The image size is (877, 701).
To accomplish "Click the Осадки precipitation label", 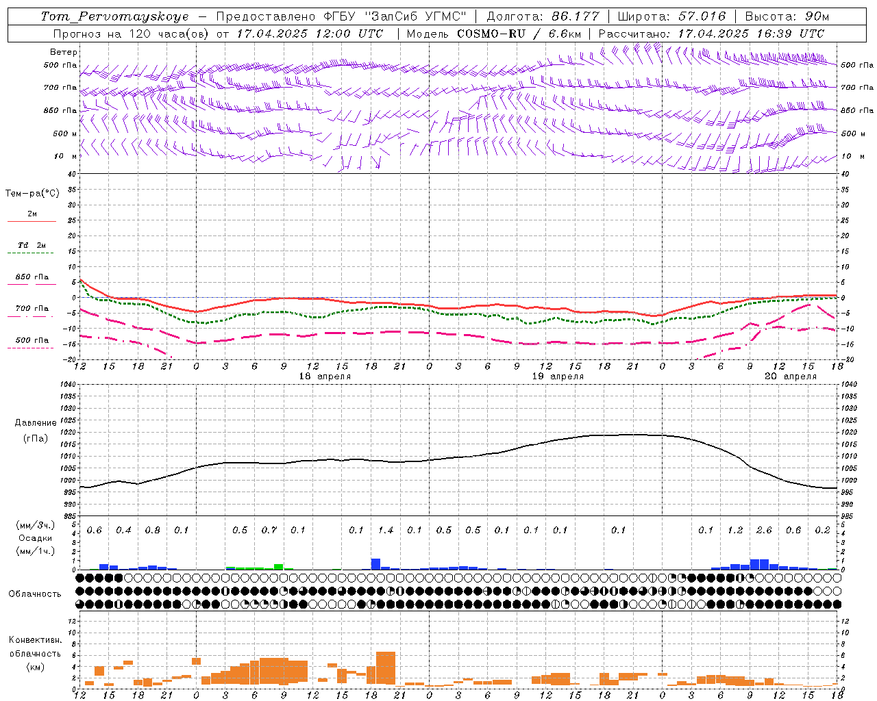I will pos(35,538).
